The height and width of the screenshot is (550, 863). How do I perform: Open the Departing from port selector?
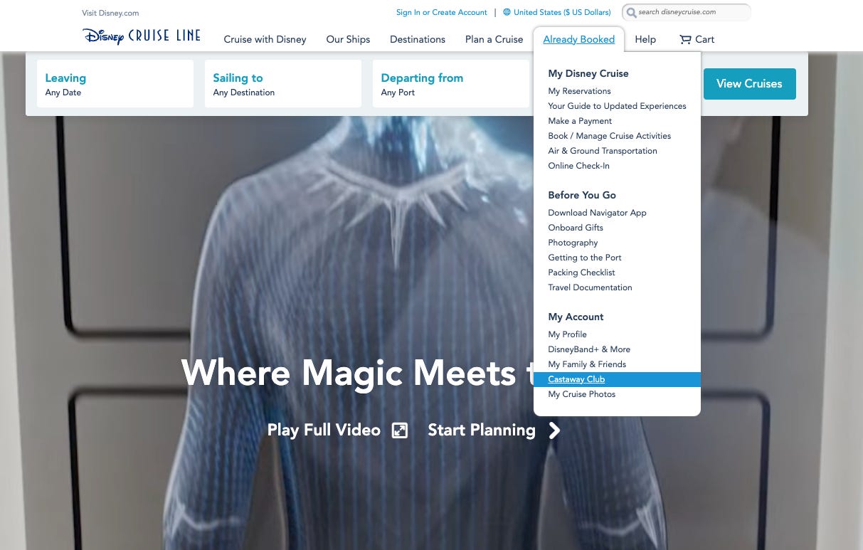450,84
